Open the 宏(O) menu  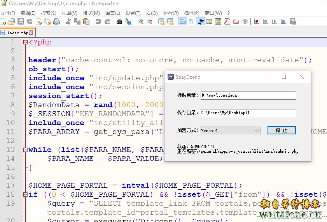(x=152, y=13)
